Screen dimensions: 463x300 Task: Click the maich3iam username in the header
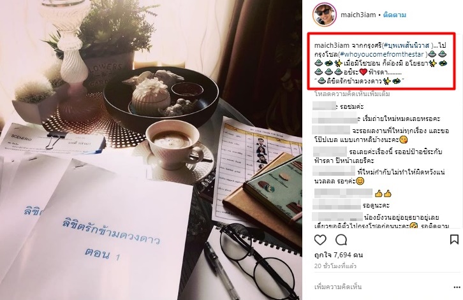358,15
